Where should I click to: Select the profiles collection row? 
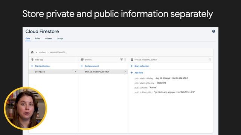(x=53, y=72)
